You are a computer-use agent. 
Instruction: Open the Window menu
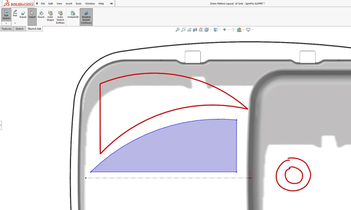[x=90, y=3]
